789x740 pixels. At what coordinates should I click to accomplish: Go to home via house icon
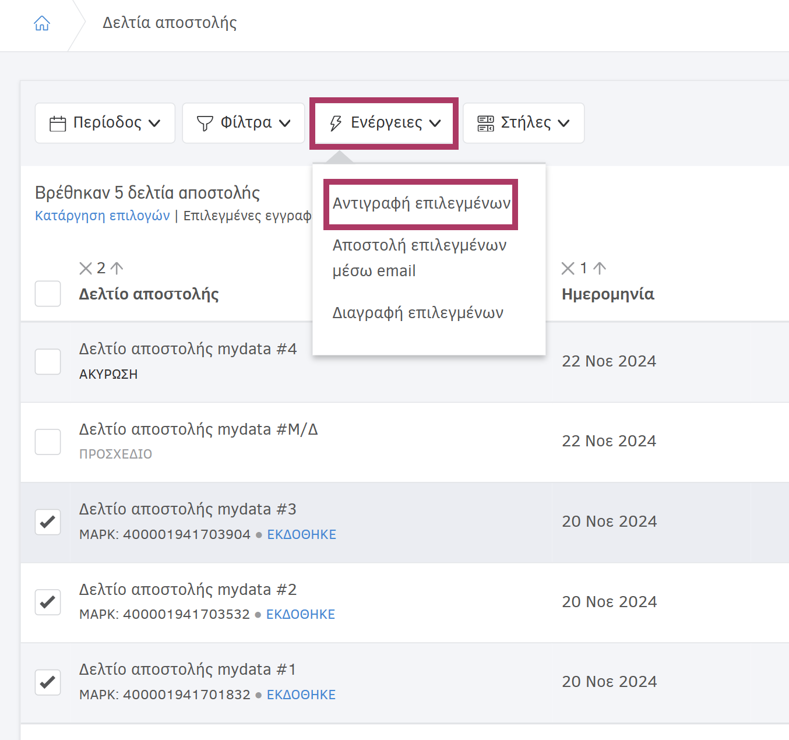pos(42,23)
